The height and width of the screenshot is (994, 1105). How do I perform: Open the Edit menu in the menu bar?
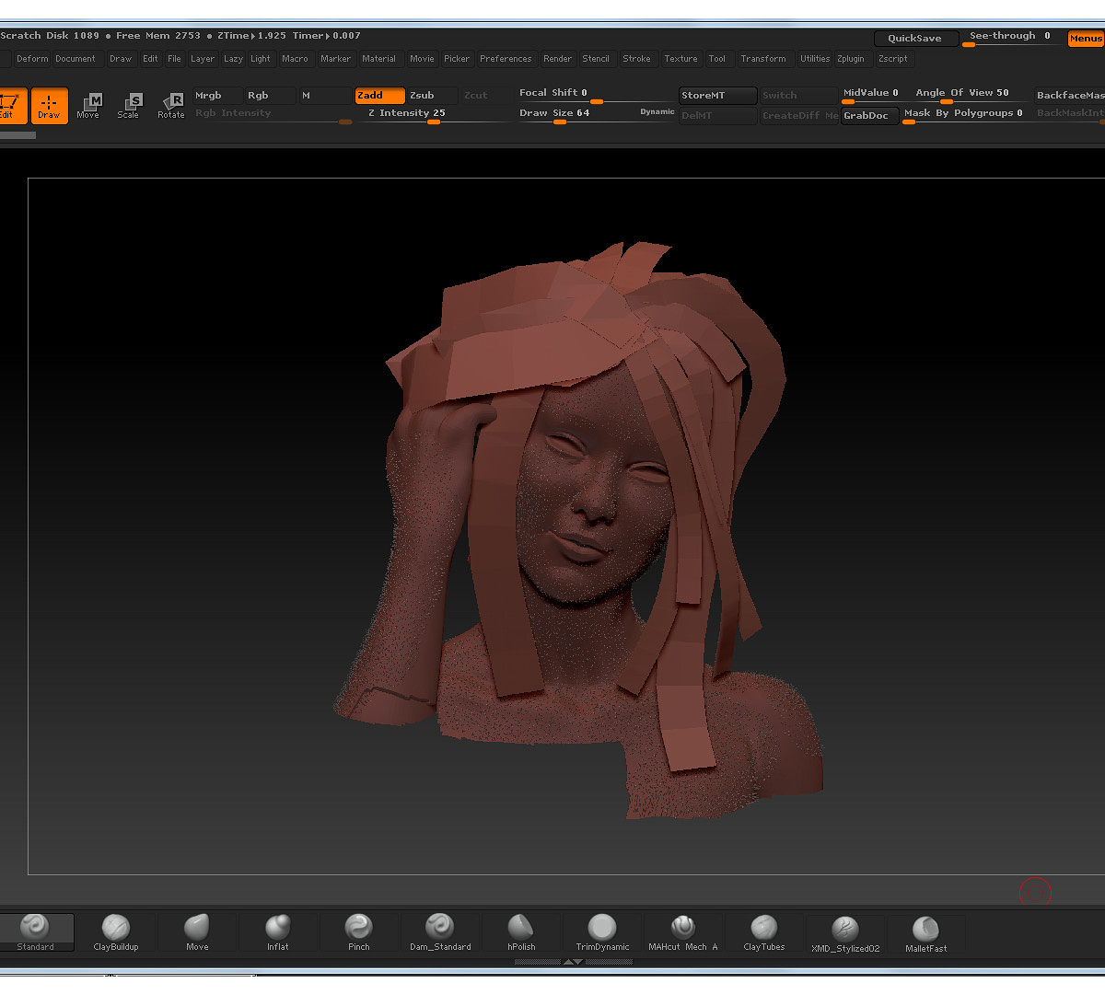pos(150,59)
